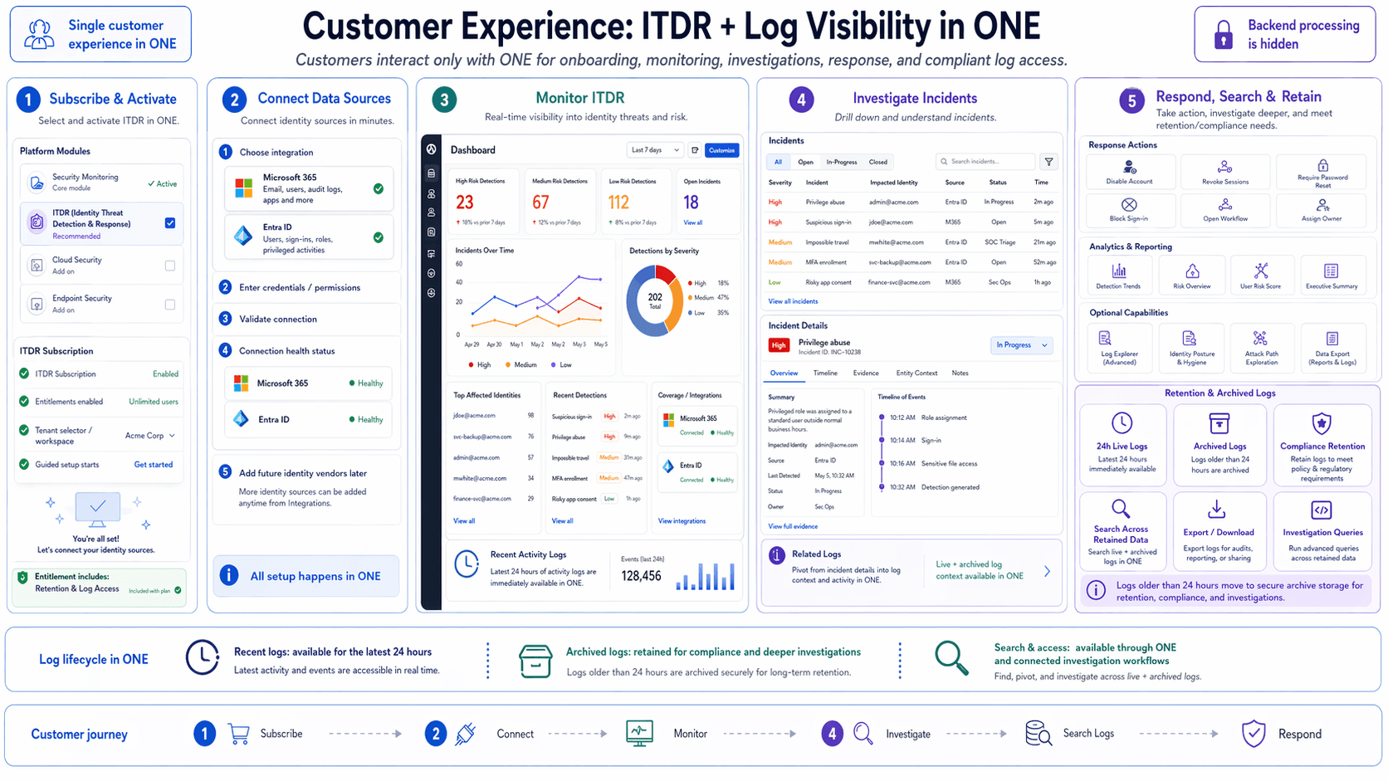This screenshot has height=781, width=1388.
Task: Click the purple Low legend dot below line chart
Action: (x=553, y=365)
